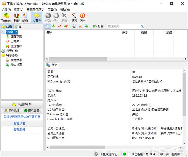Click the 搜索任务 search field
This screenshot has height=157, width=188.
tap(124, 26)
